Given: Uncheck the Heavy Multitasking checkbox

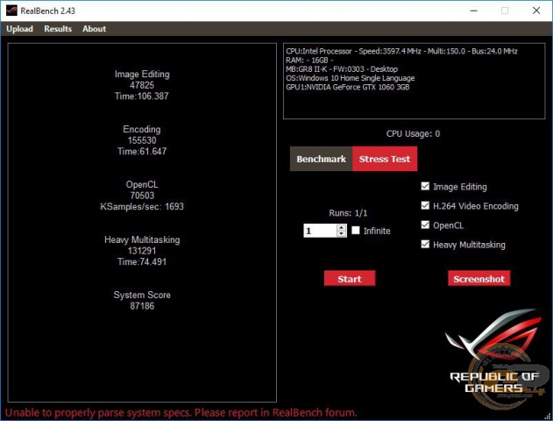Looking at the screenshot, I should [425, 244].
